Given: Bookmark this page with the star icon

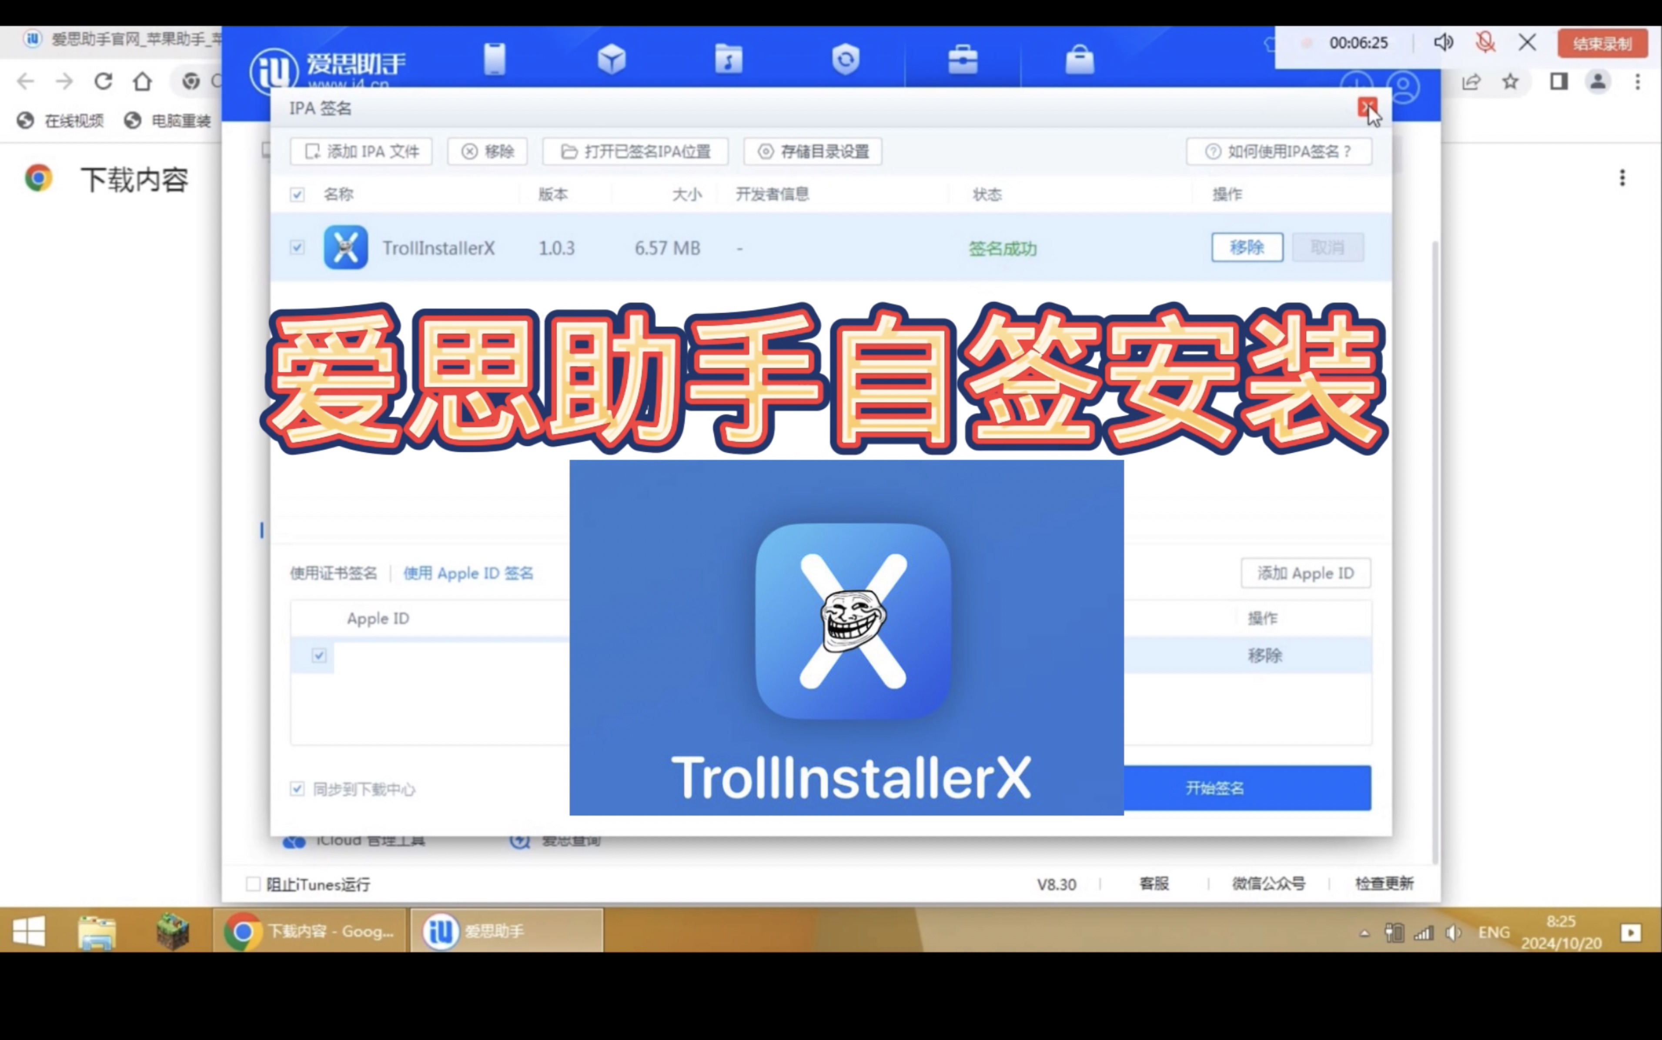Looking at the screenshot, I should coord(1510,82).
